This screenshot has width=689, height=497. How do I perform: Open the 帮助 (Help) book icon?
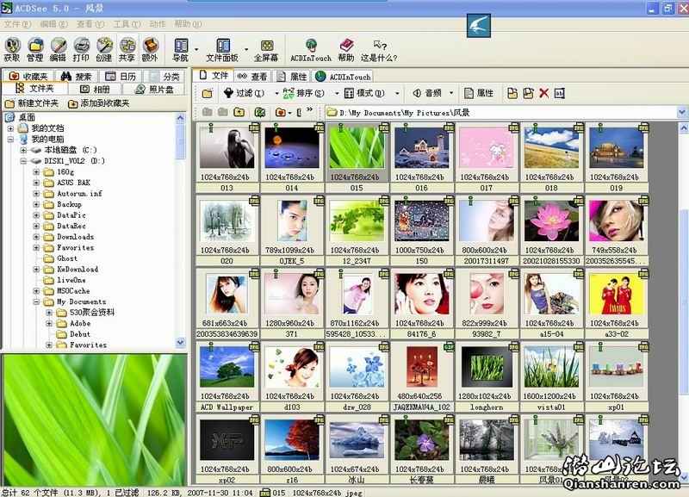pyautogui.click(x=346, y=48)
